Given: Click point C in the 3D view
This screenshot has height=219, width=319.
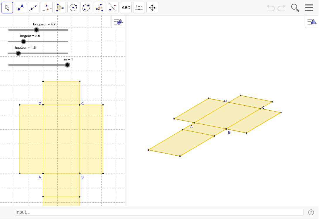Looking at the screenshot, I should pos(260,109).
